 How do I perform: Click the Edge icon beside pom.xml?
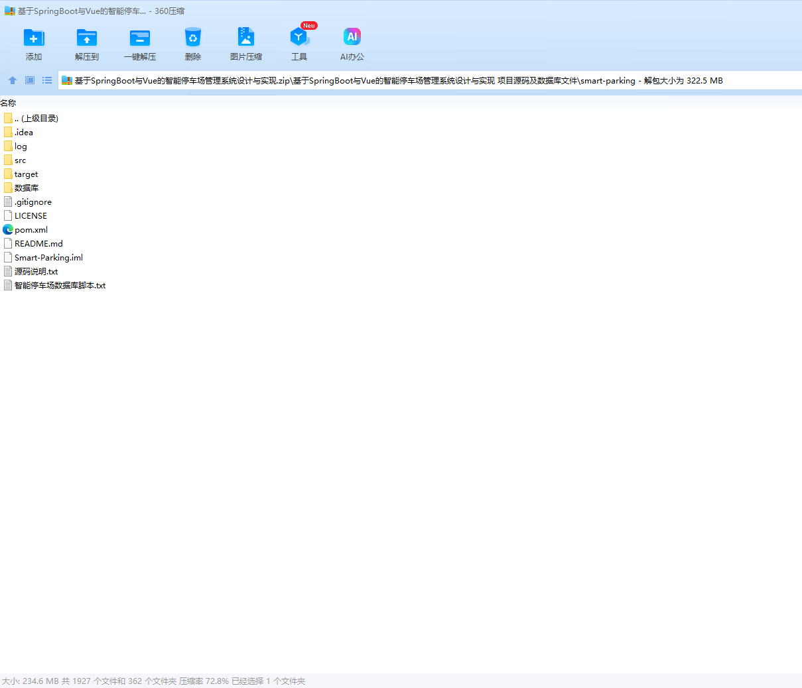[8, 229]
